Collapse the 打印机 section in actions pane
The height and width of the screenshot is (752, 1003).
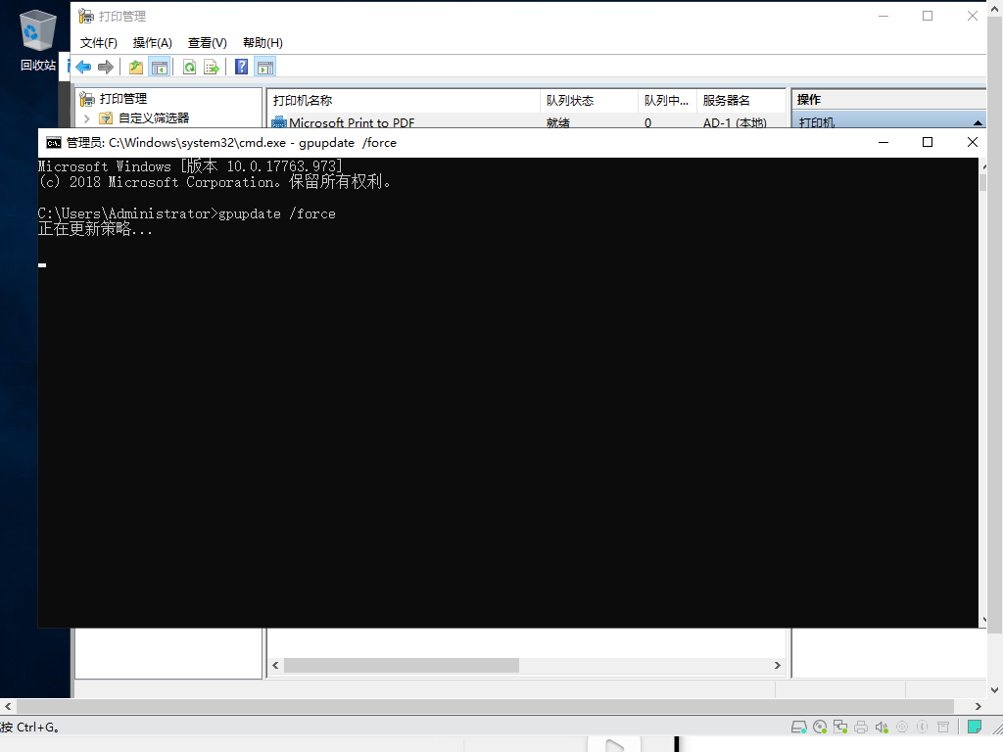point(978,122)
